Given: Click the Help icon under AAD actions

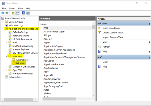Looking at the screenshot, I should [x=100, y=67].
